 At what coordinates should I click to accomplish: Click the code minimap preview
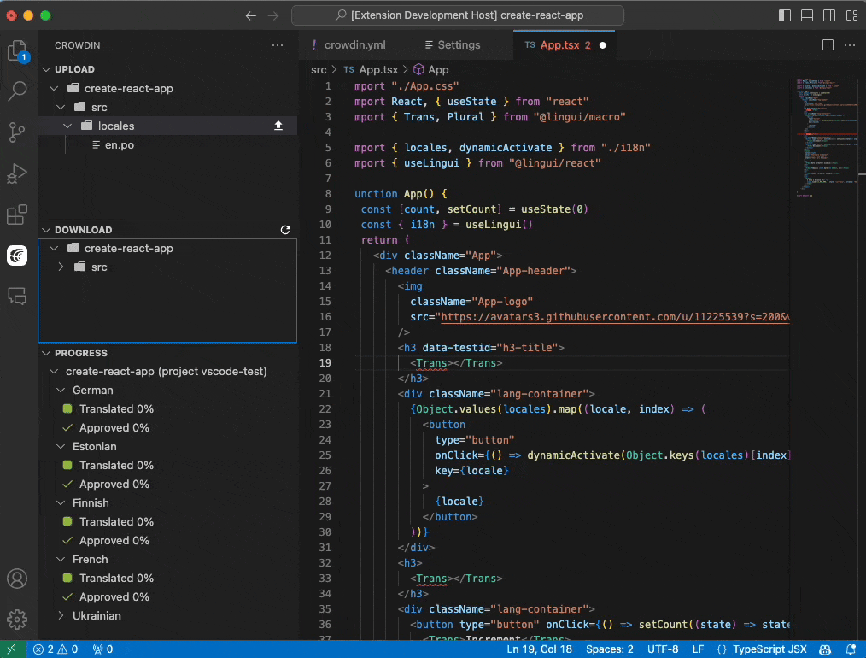[817, 137]
